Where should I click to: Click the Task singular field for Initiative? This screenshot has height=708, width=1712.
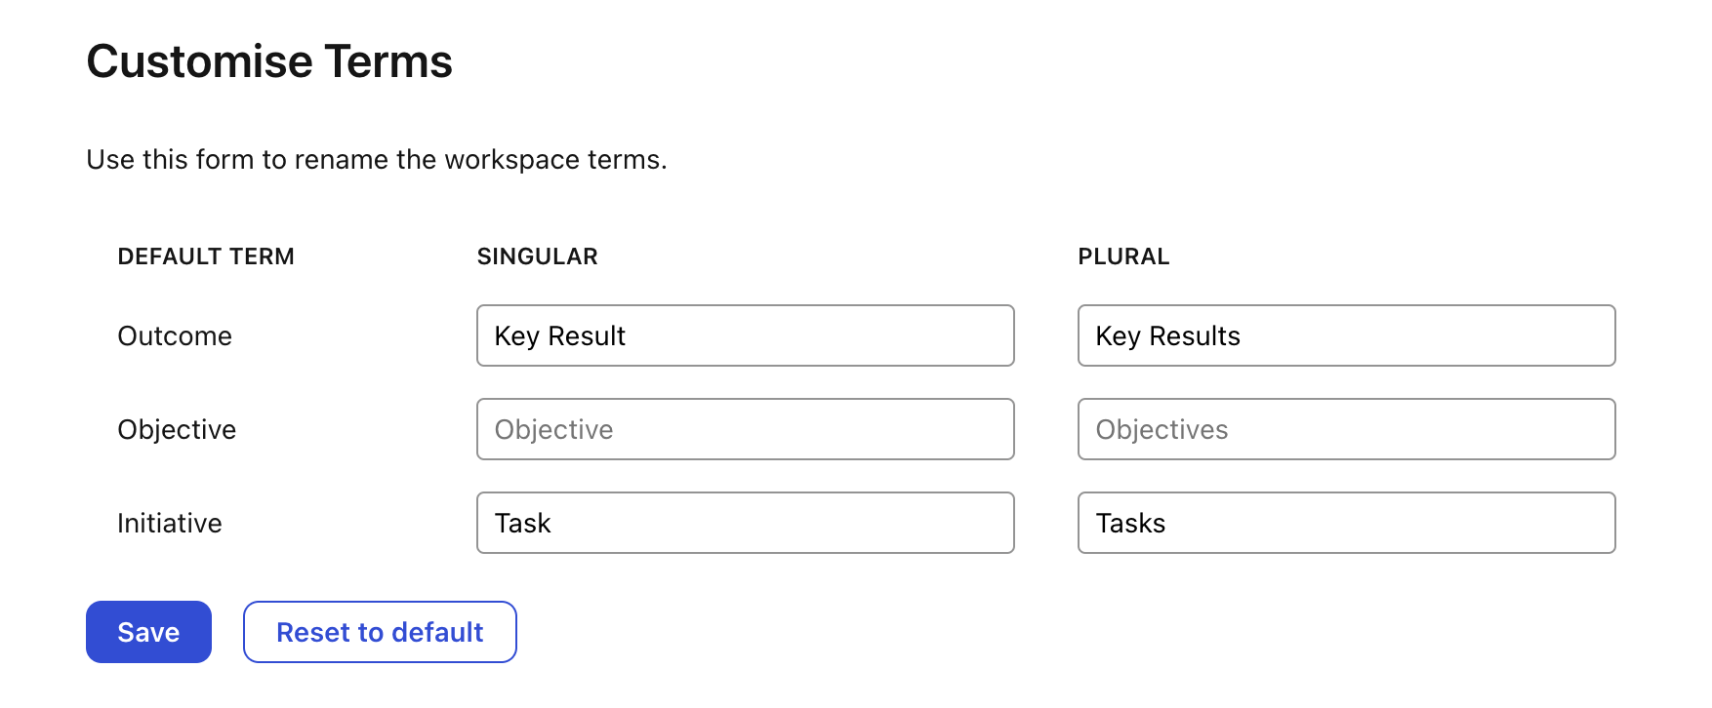(745, 523)
